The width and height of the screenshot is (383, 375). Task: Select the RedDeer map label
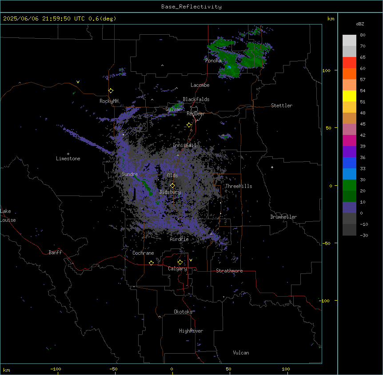click(195, 114)
